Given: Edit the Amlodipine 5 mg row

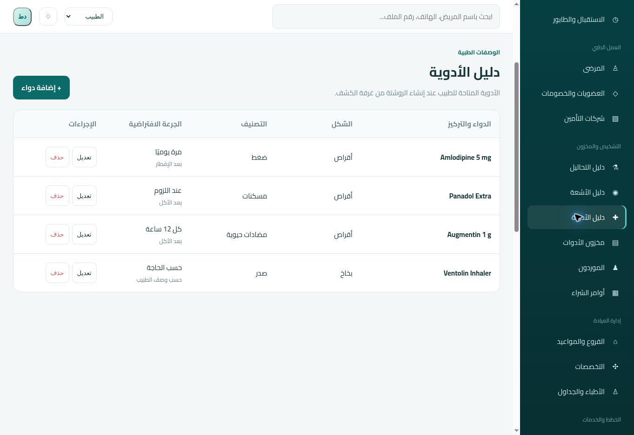Looking at the screenshot, I should coord(84,157).
